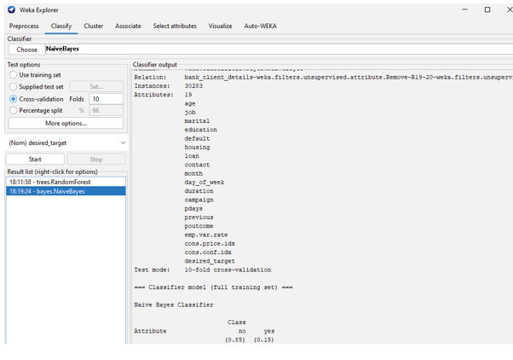Click the 'day_of_week' attribute line
Image resolution: width=513 pixels, height=360 pixels.
[x=205, y=183]
